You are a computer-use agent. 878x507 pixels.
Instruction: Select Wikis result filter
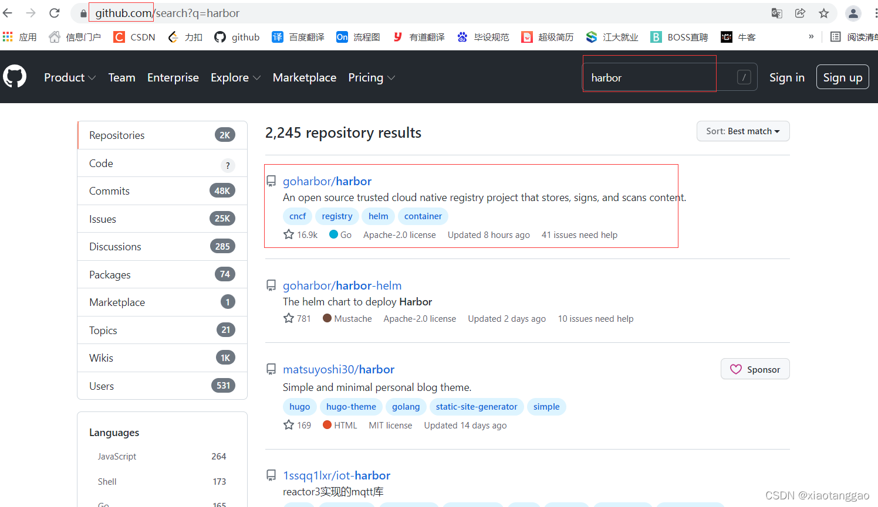tap(162, 358)
